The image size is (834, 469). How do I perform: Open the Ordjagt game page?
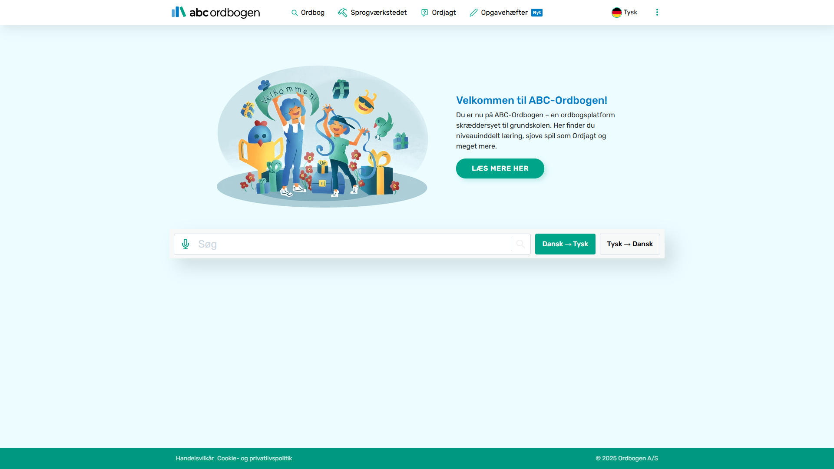[443, 13]
